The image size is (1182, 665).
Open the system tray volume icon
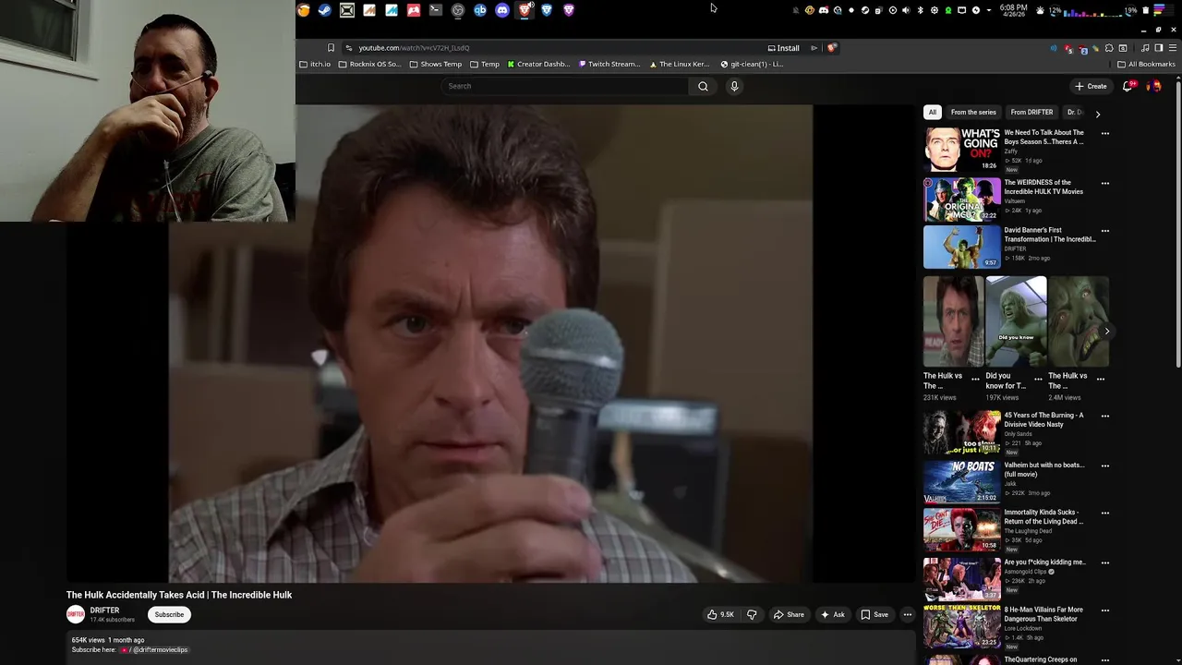[906, 10]
